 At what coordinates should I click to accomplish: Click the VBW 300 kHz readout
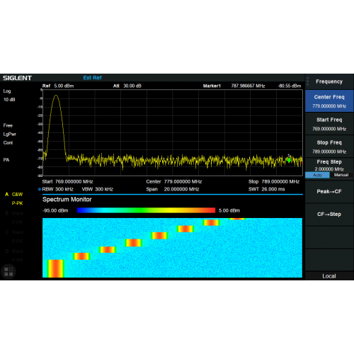[x=98, y=189]
